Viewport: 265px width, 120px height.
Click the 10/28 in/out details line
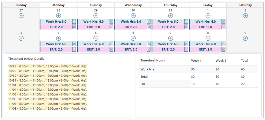(48, 66)
